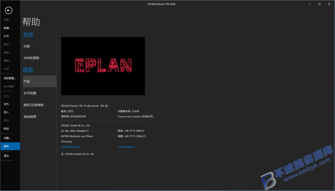Click the build number 23406 text
Screen dimensions: 335x191
tap(136, 111)
